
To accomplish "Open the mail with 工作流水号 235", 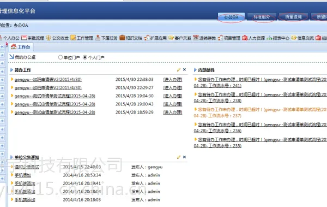I will [261, 143].
